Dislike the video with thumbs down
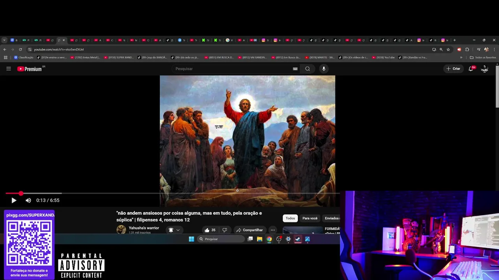This screenshot has width=499, height=280. click(225, 230)
